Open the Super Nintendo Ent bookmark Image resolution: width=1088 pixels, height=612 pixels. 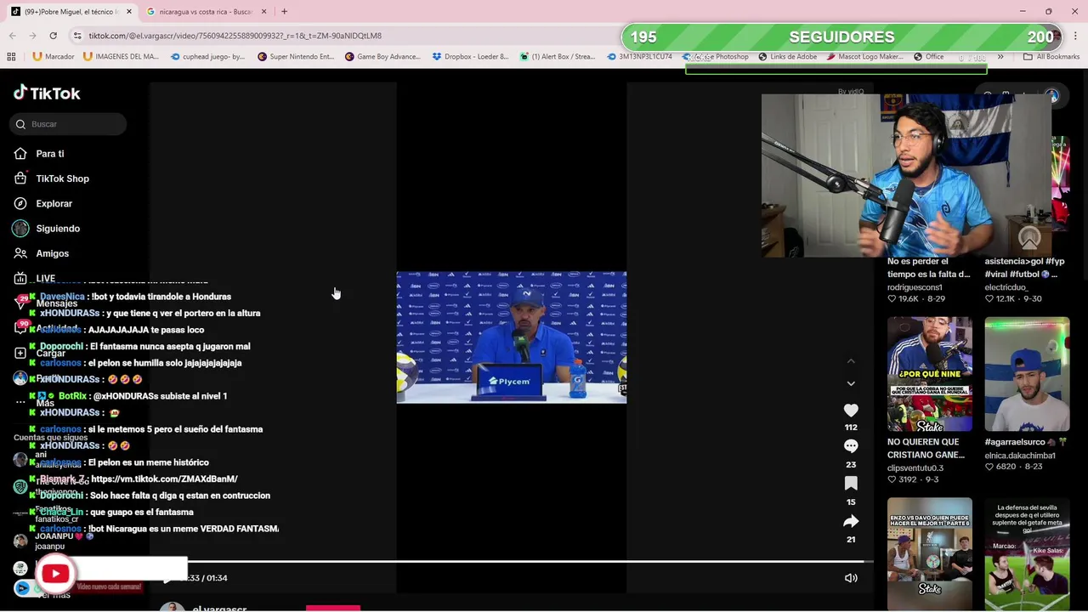click(295, 57)
